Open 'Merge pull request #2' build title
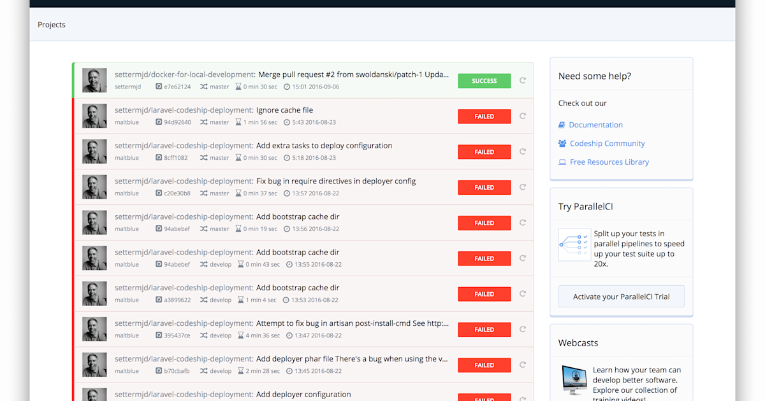 click(x=353, y=74)
